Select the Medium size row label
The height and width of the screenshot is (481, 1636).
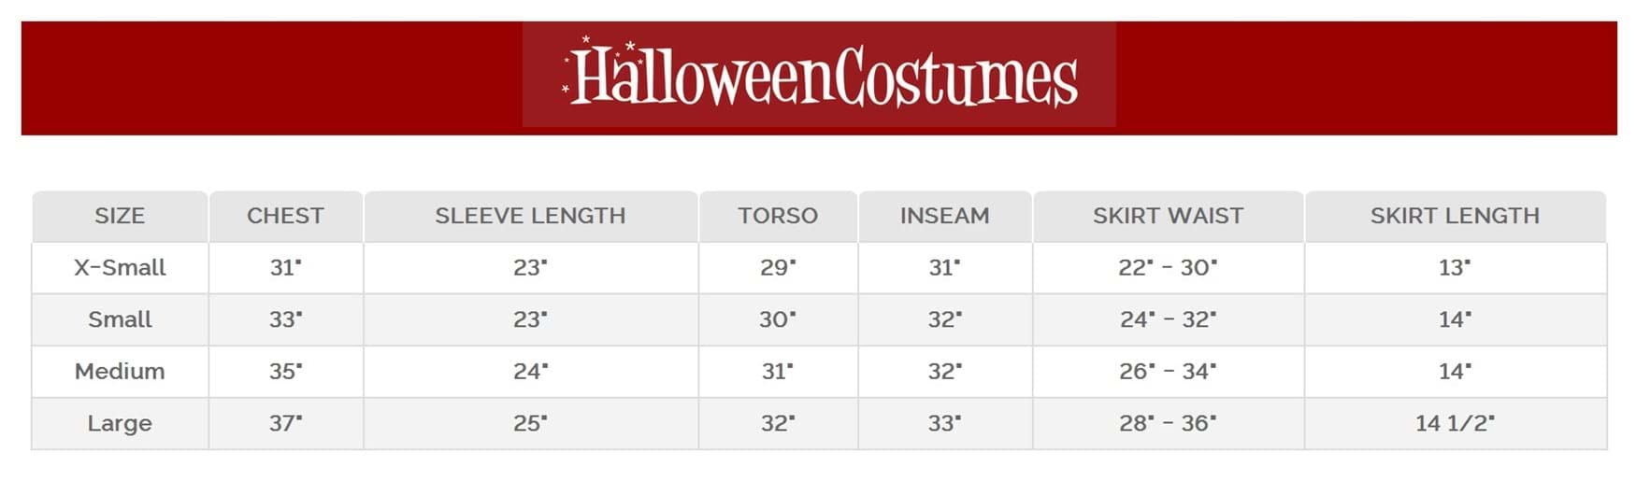(120, 372)
